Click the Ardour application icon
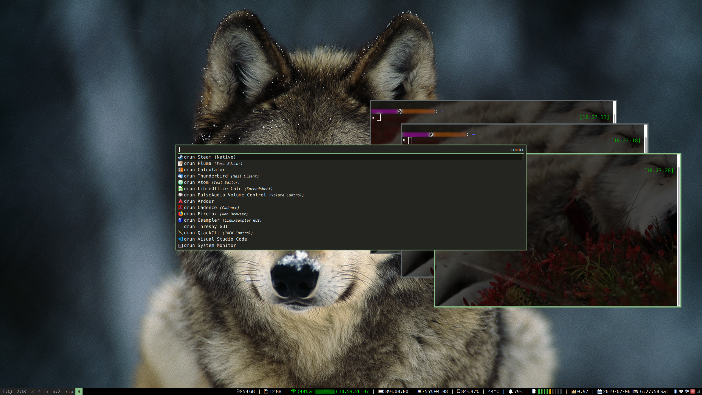 [180, 201]
